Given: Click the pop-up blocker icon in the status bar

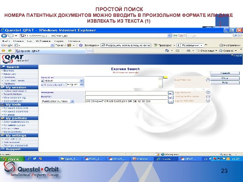Looking at the screenshot, I should (x=158, y=154).
